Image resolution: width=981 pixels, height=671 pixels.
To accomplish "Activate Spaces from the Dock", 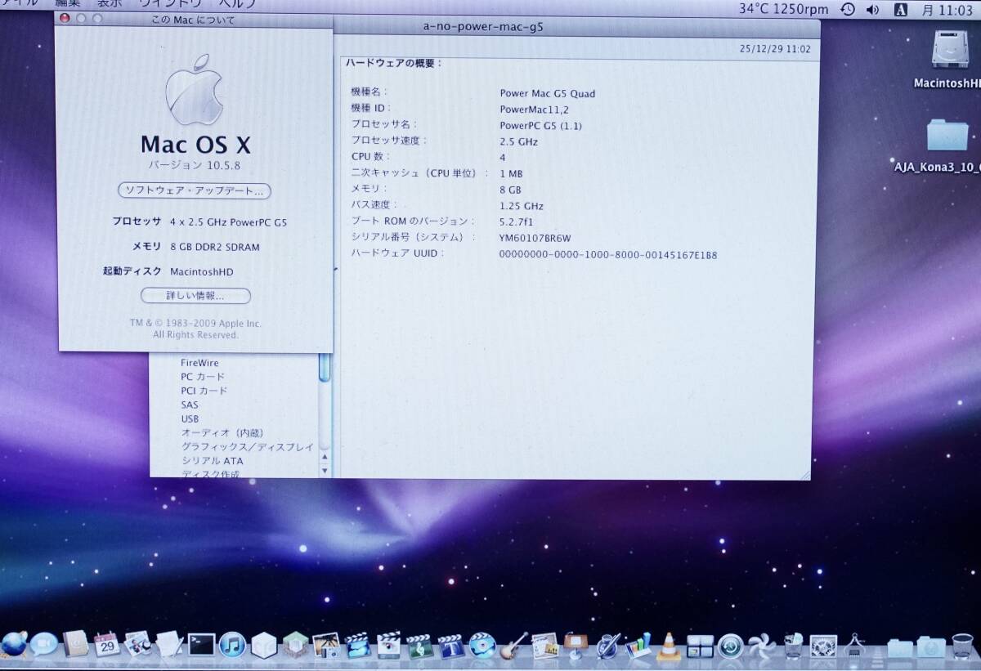I will pyautogui.click(x=700, y=646).
